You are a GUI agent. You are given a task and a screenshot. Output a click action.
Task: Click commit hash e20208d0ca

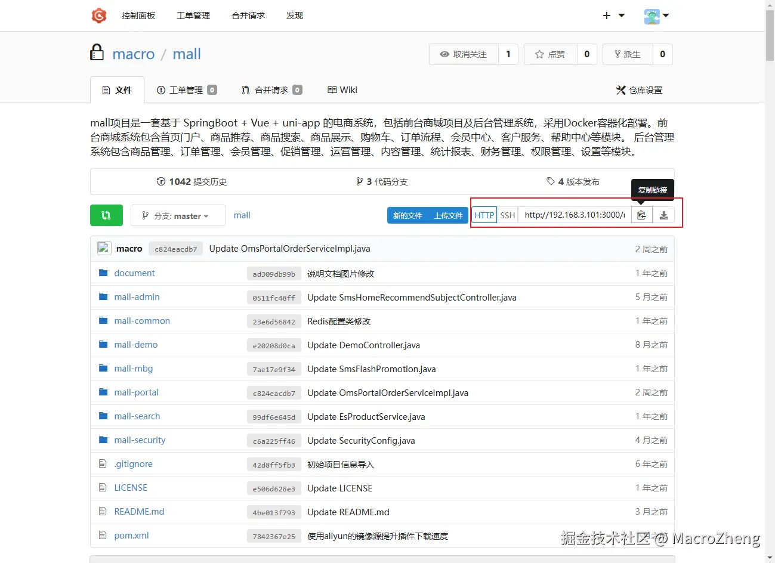[x=274, y=345]
